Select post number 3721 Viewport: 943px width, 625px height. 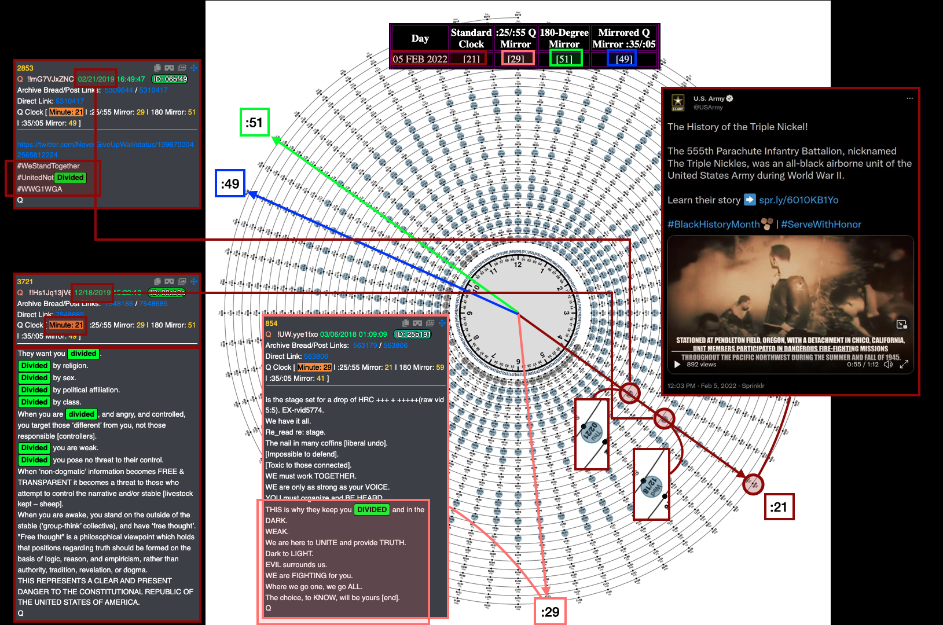25,282
